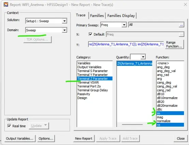189x145 pixels.
Task: Open the Range Function dialog
Action: pyautogui.click(x=174, y=44)
